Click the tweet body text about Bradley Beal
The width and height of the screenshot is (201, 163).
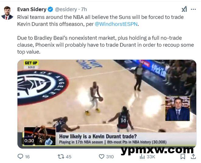click(x=105, y=45)
